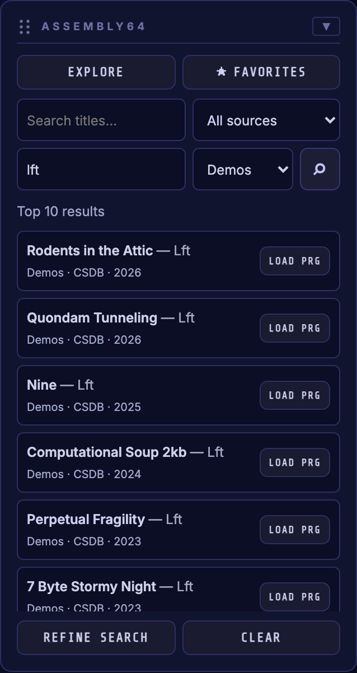The height and width of the screenshot is (673, 357).
Task: Load PRG for Nine demo
Action: [x=295, y=395]
